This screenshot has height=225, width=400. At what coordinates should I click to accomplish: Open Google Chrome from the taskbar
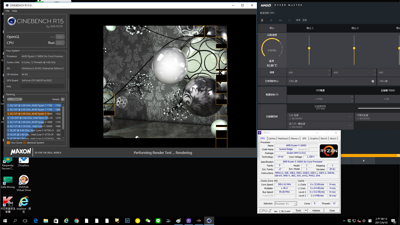[77, 221]
